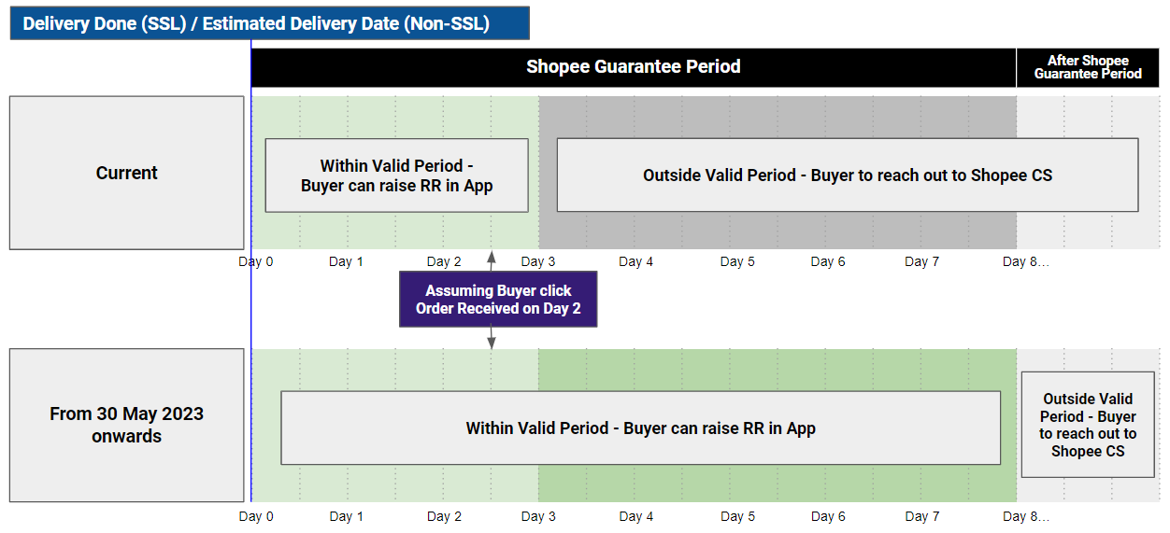Click Day 4 label on the bottom timeline
The width and height of the screenshot is (1170, 533).
point(636,516)
